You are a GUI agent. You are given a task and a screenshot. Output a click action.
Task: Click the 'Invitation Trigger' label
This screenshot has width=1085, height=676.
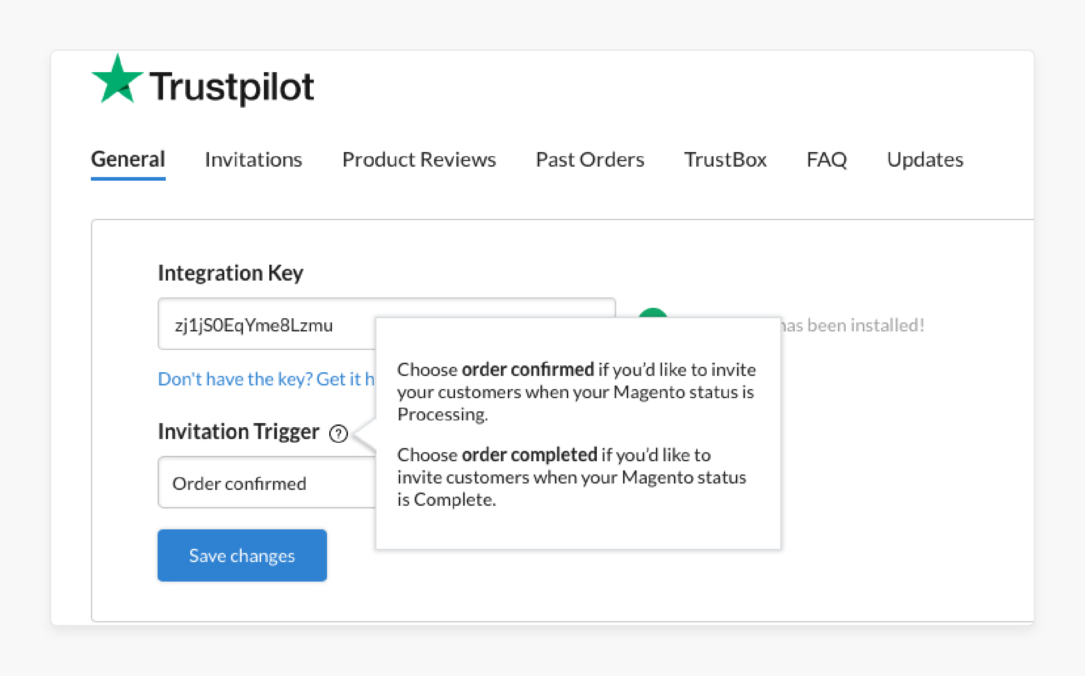point(238,432)
